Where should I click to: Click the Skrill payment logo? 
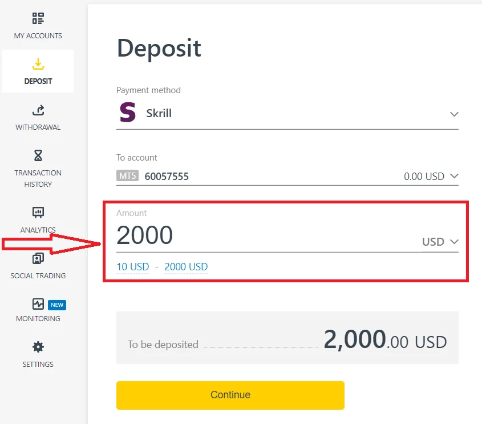pyautogui.click(x=127, y=113)
